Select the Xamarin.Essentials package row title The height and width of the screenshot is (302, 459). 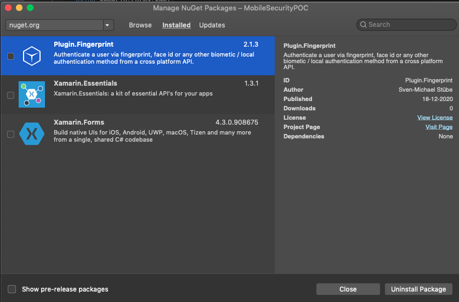tap(86, 83)
